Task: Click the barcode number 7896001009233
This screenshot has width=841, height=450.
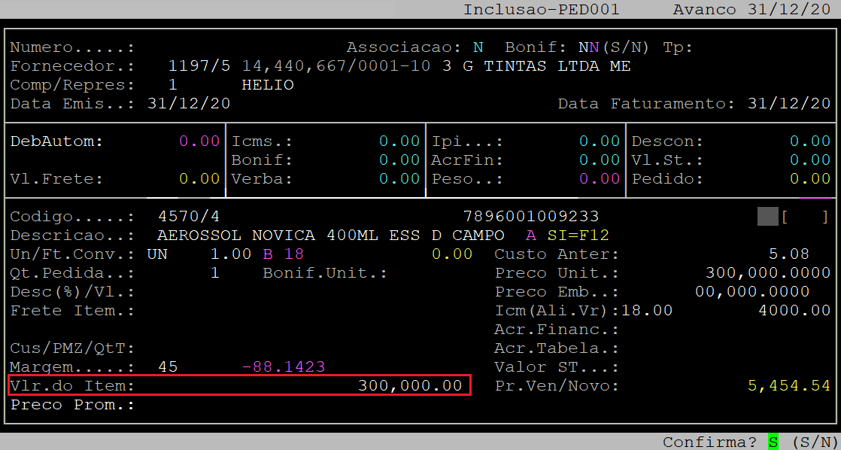Action: point(531,217)
